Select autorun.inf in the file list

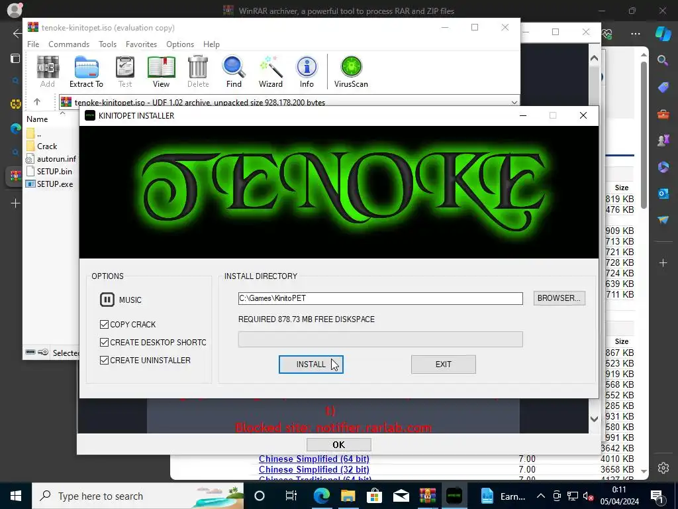pyautogui.click(x=56, y=159)
